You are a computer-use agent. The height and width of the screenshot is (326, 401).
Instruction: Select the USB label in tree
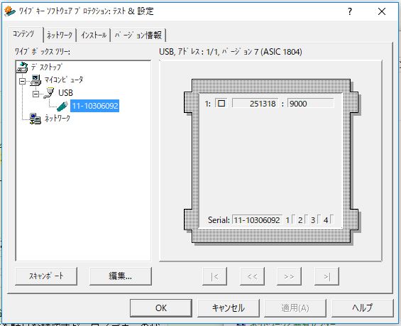click(65, 92)
